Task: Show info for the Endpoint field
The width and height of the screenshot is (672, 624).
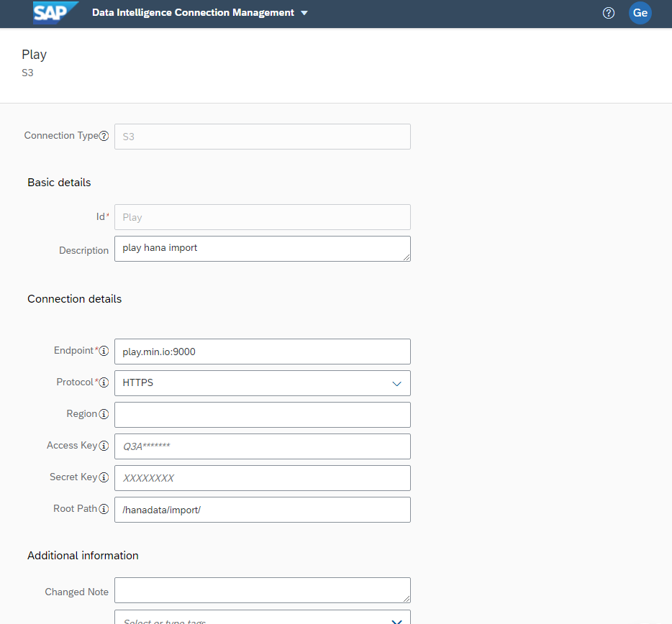Action: (104, 351)
